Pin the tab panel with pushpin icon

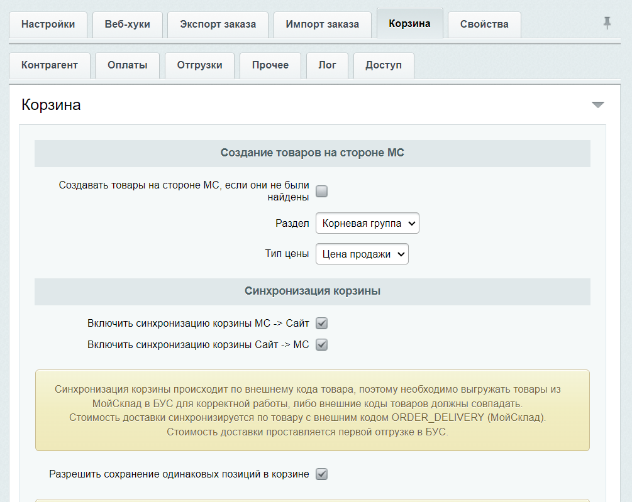tap(607, 23)
